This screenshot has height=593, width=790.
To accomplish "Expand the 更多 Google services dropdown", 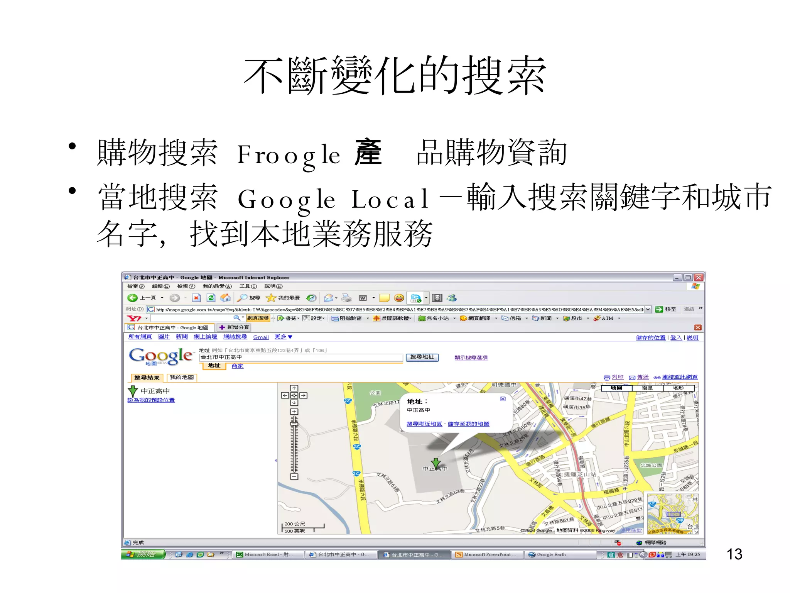I will pyautogui.click(x=284, y=337).
